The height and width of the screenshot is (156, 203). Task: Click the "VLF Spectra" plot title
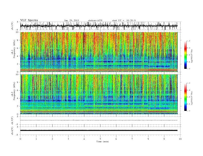pos(29,20)
